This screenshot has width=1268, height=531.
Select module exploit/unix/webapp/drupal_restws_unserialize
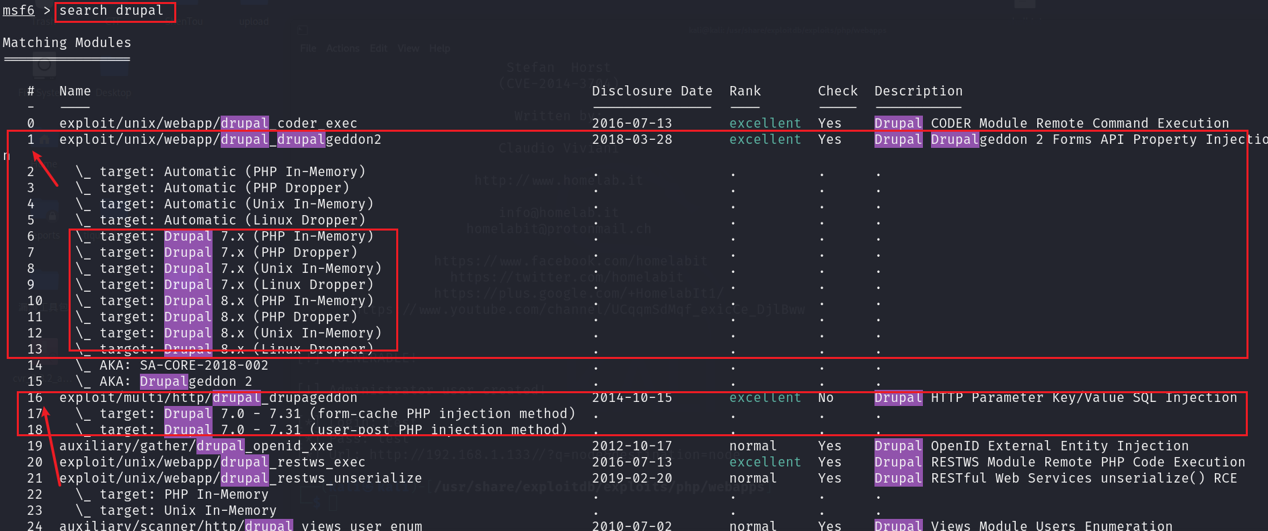[x=241, y=478]
